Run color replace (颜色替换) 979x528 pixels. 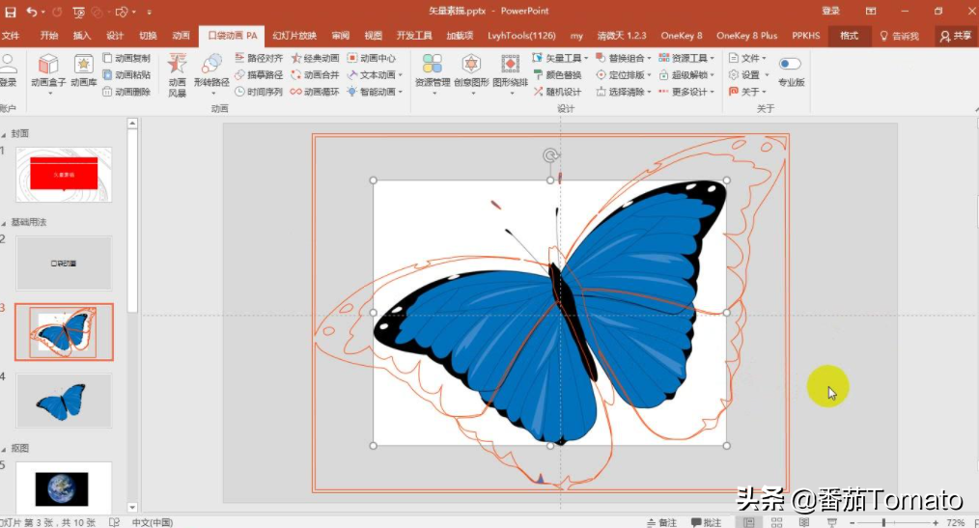[557, 75]
